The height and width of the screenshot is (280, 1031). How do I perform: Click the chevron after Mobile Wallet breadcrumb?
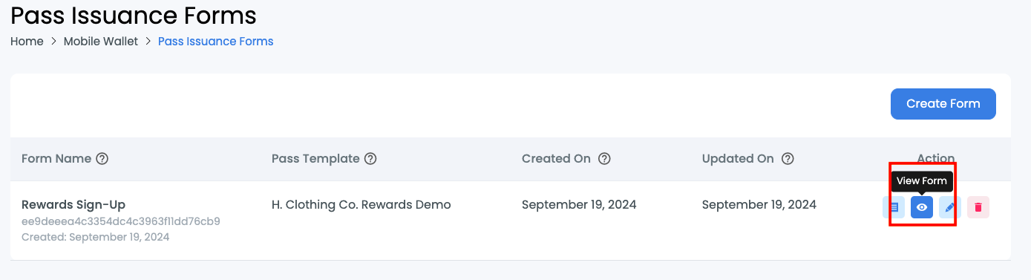pyautogui.click(x=148, y=42)
